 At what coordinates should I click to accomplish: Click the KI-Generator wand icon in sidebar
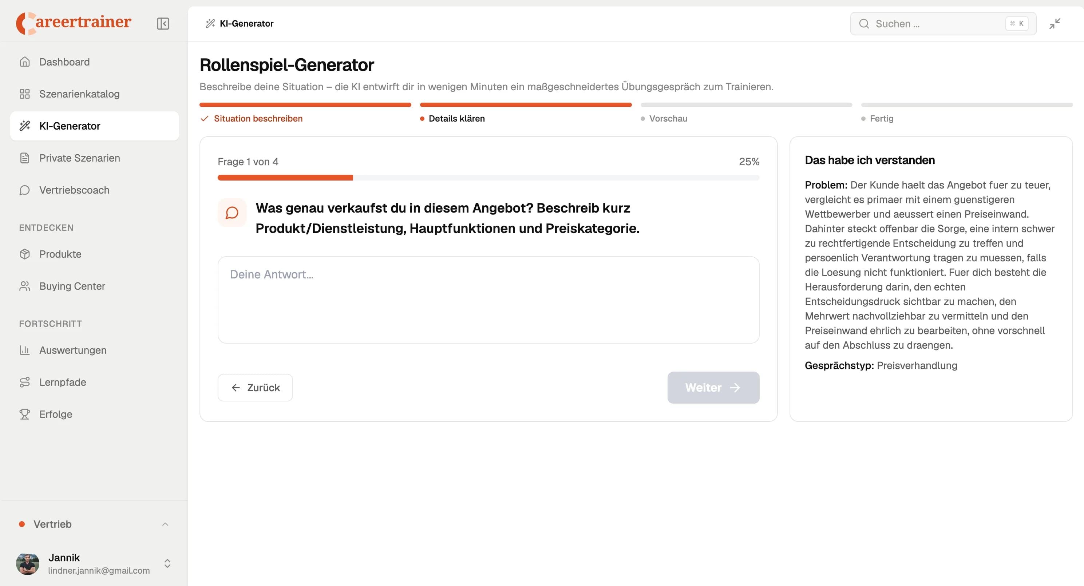tap(25, 126)
